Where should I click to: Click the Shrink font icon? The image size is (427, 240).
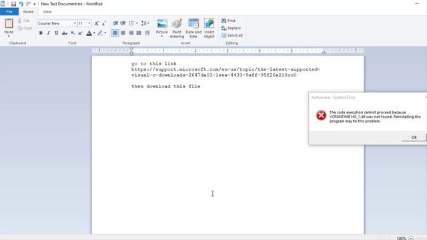104,24
